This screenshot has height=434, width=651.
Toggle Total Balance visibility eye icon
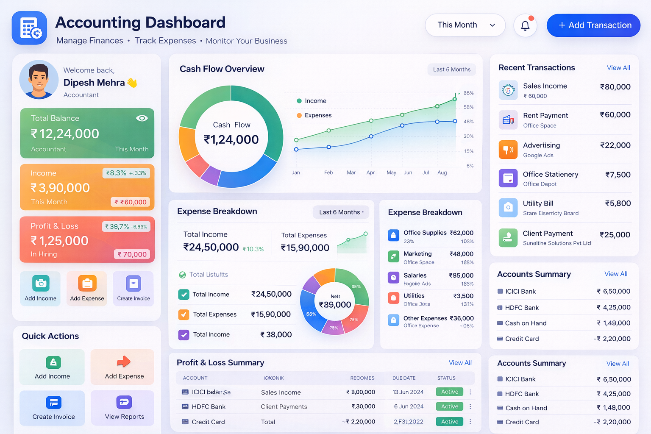click(x=142, y=118)
